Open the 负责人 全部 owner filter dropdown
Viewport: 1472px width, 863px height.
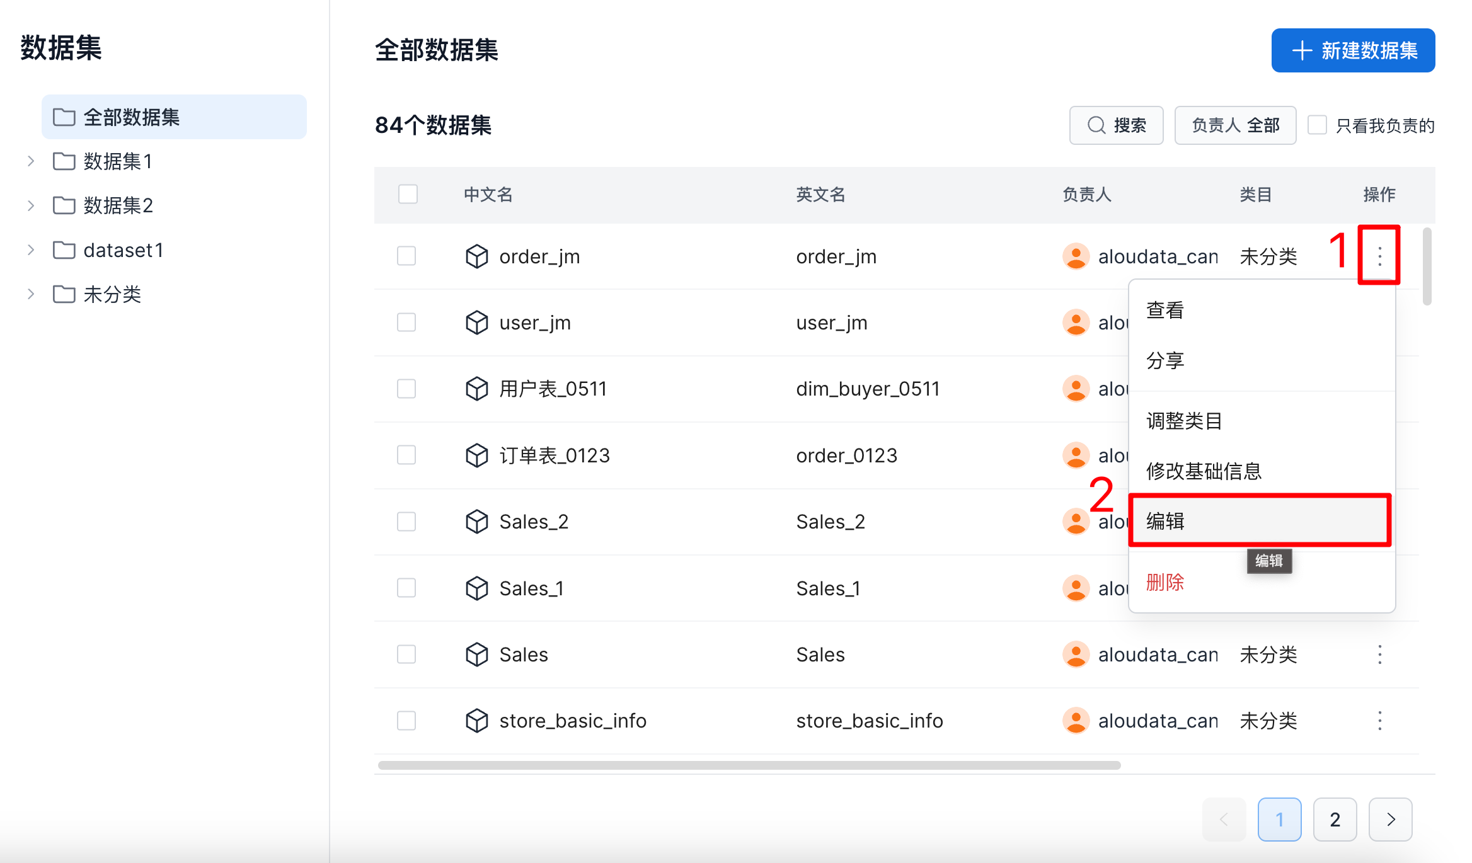point(1235,125)
